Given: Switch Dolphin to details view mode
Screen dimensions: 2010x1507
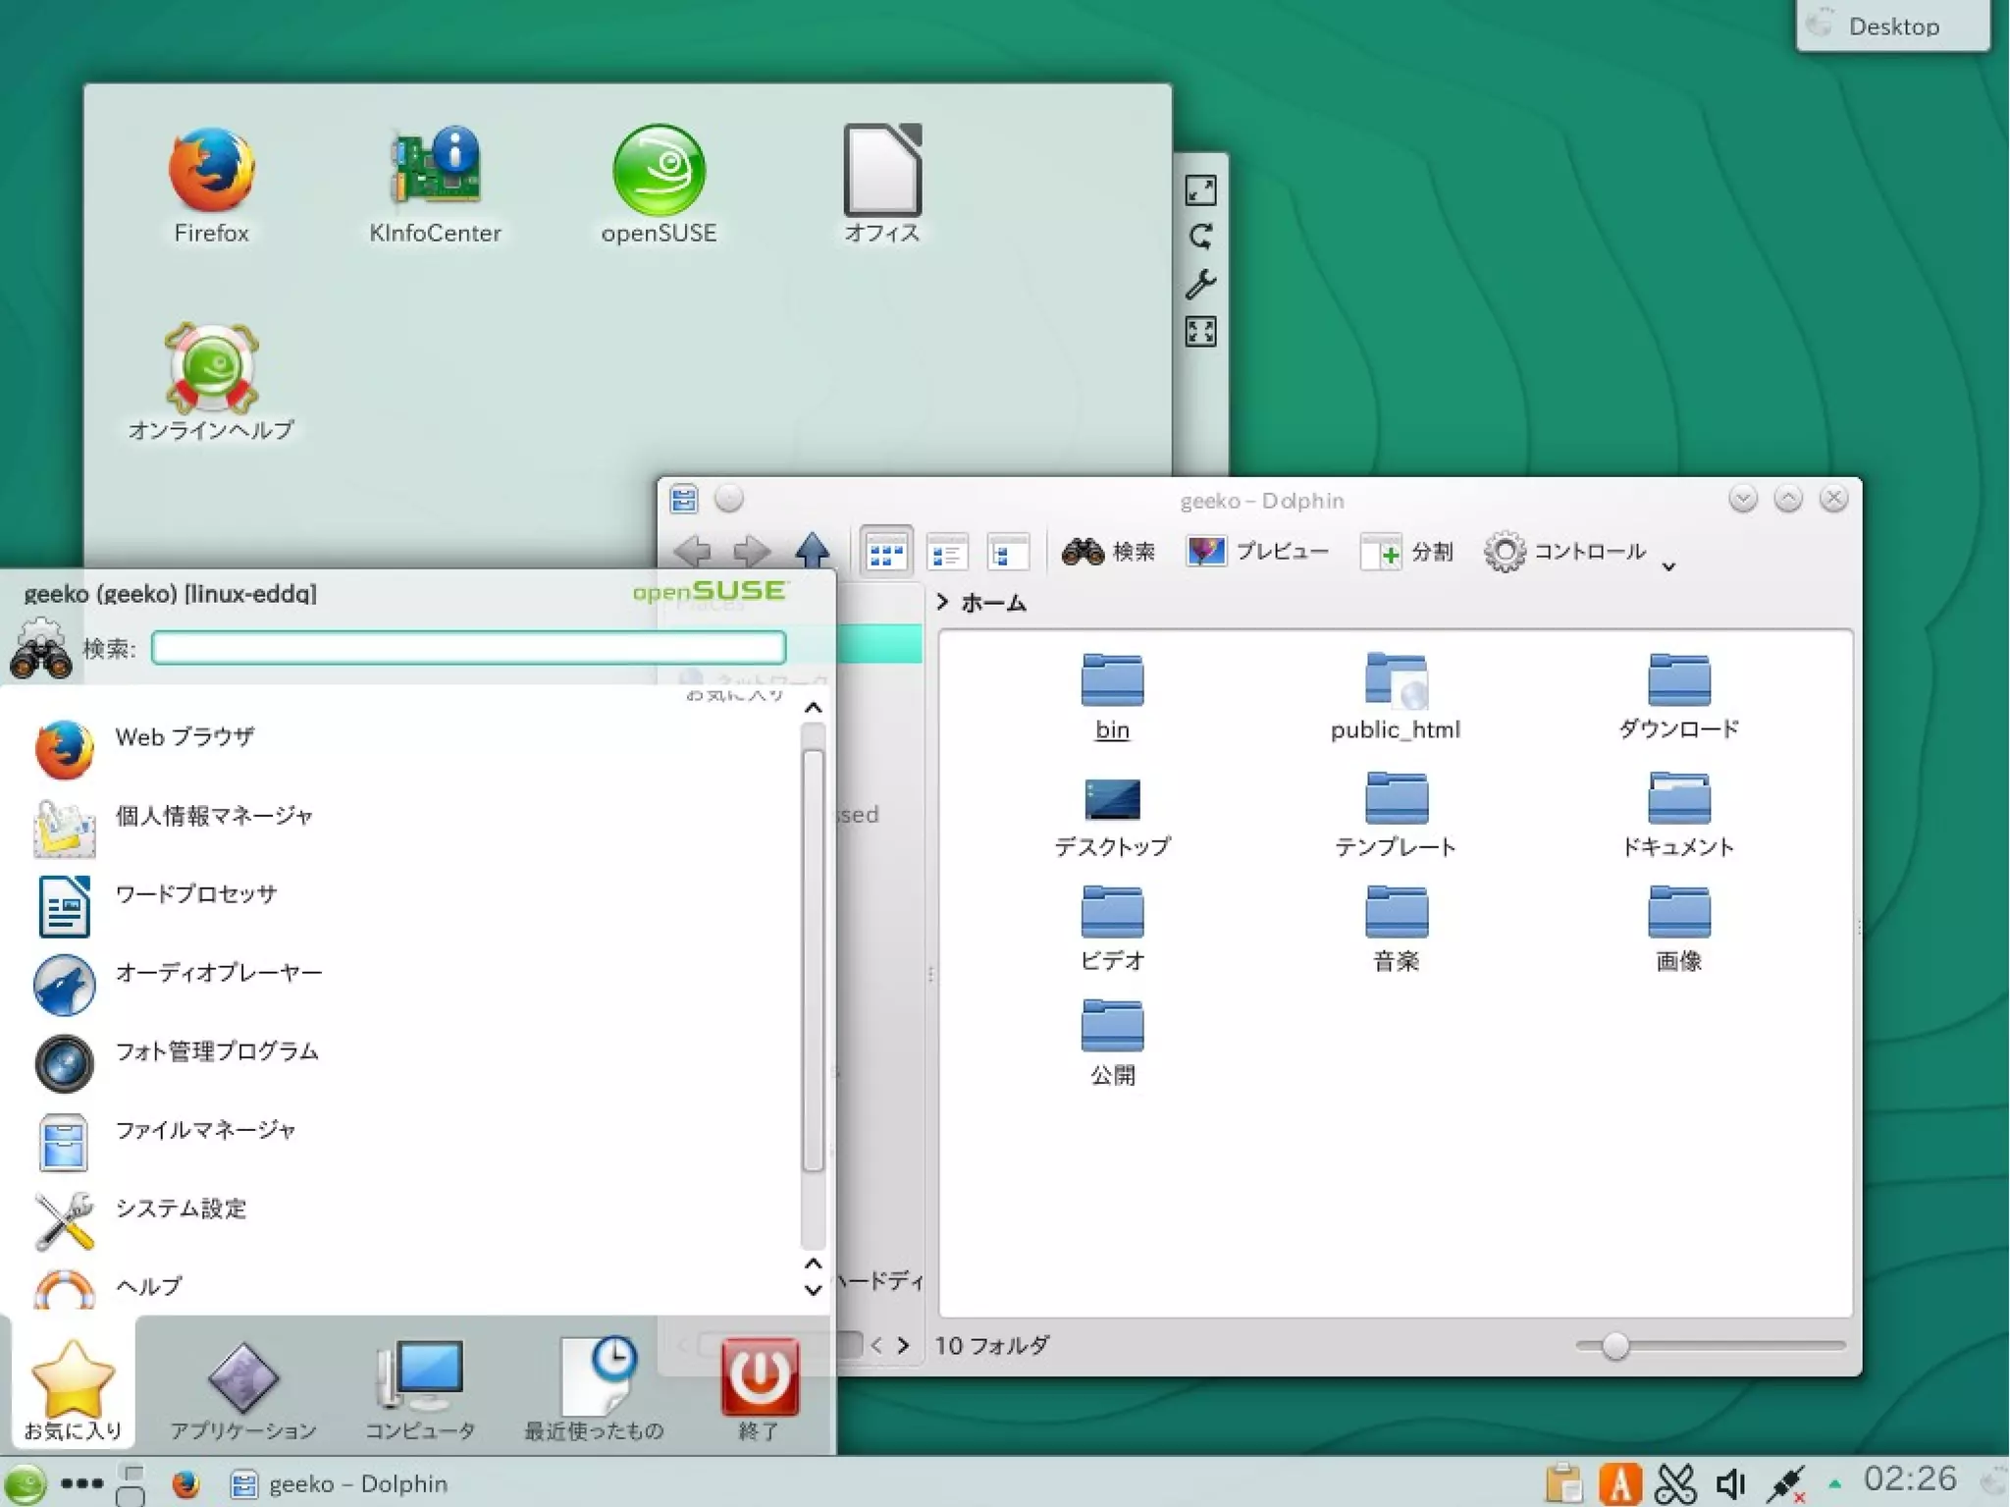Looking at the screenshot, I should (x=1006, y=552).
